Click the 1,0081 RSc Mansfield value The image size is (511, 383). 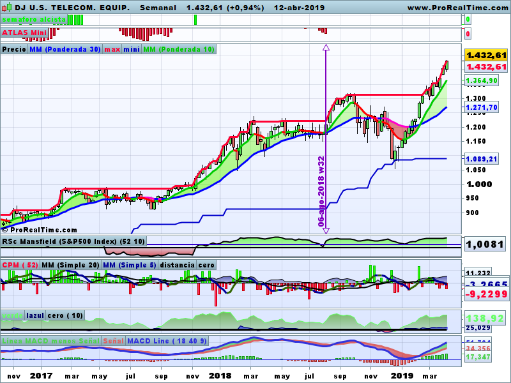pos(485,244)
